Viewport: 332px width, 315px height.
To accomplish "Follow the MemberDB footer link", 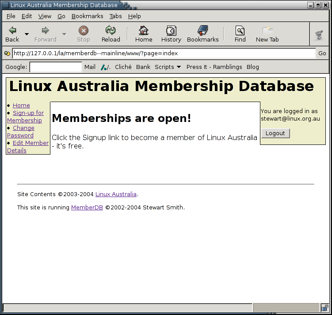I will pos(87,208).
